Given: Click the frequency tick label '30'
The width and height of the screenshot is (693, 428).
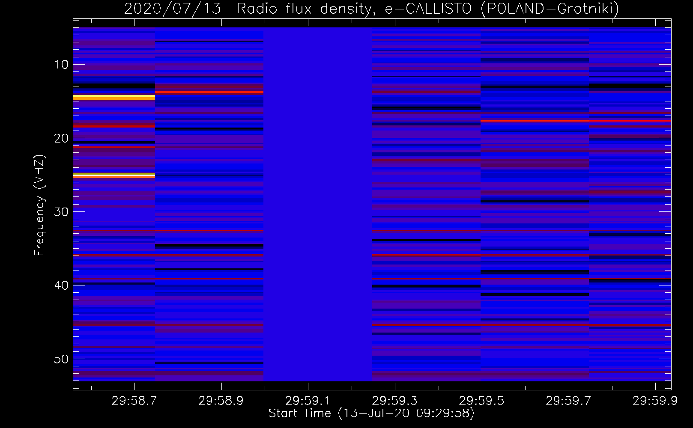Looking at the screenshot, I should click(61, 212).
